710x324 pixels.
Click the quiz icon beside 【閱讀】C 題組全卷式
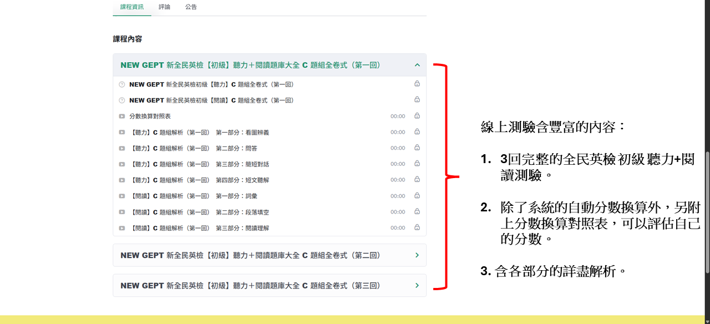point(121,100)
